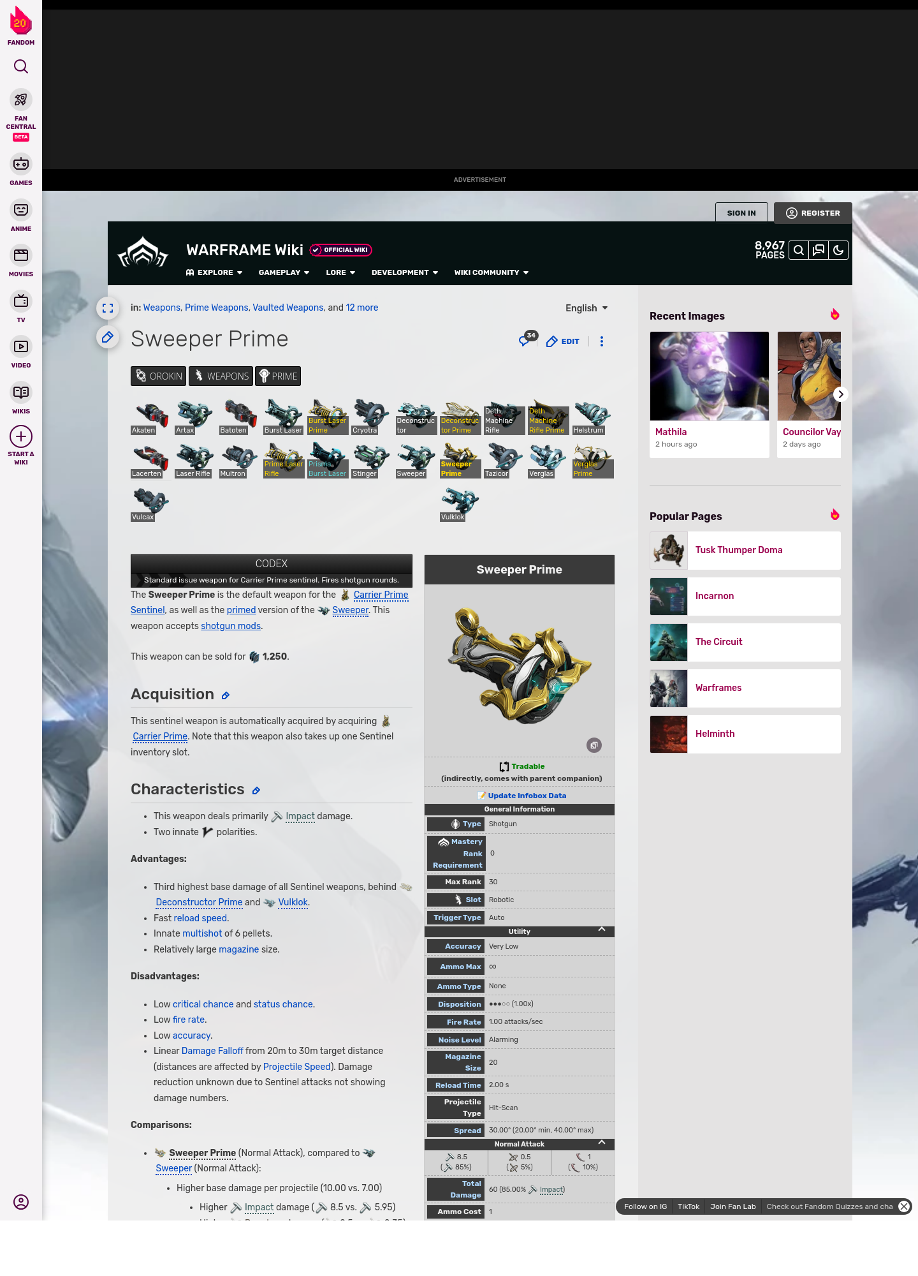Image resolution: width=918 pixels, height=1276 pixels.
Task: Click Follow on IG link
Action: [645, 1206]
